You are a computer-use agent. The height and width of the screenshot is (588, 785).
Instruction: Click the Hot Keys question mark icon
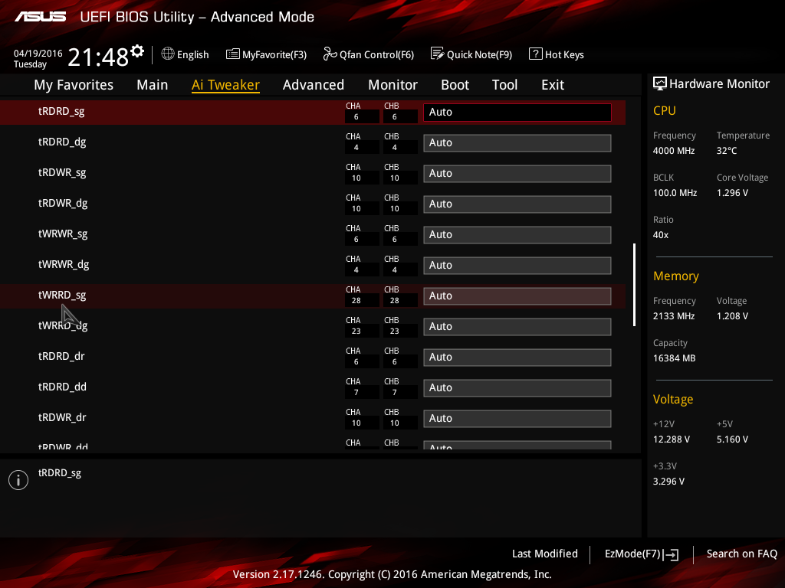[535, 54]
